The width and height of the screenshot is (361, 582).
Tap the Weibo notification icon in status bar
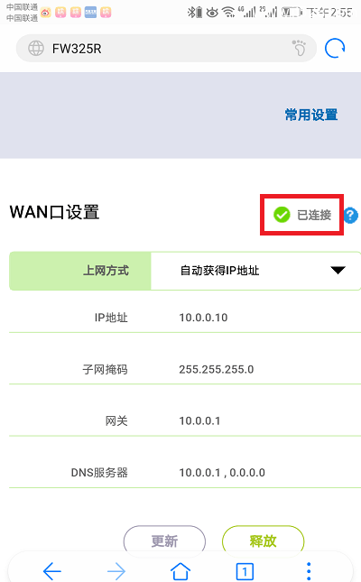46,13
